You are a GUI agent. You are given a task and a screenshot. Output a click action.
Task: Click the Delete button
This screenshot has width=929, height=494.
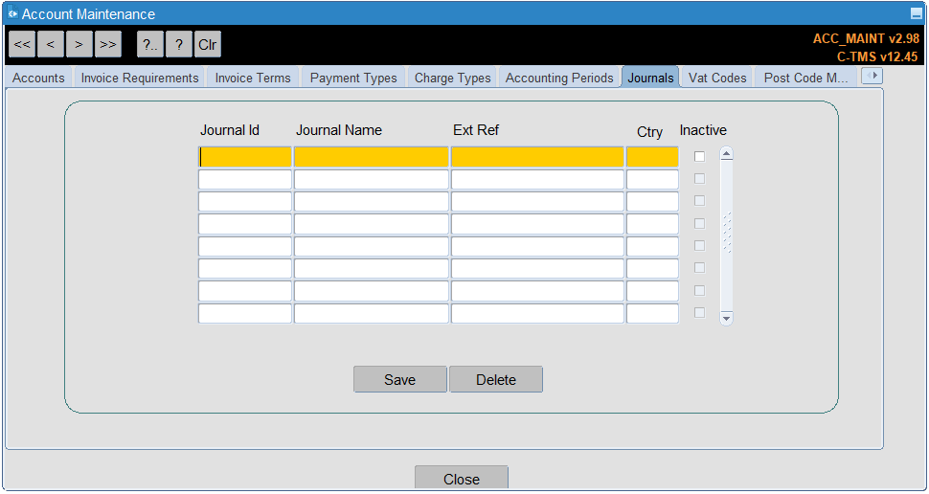pos(496,379)
